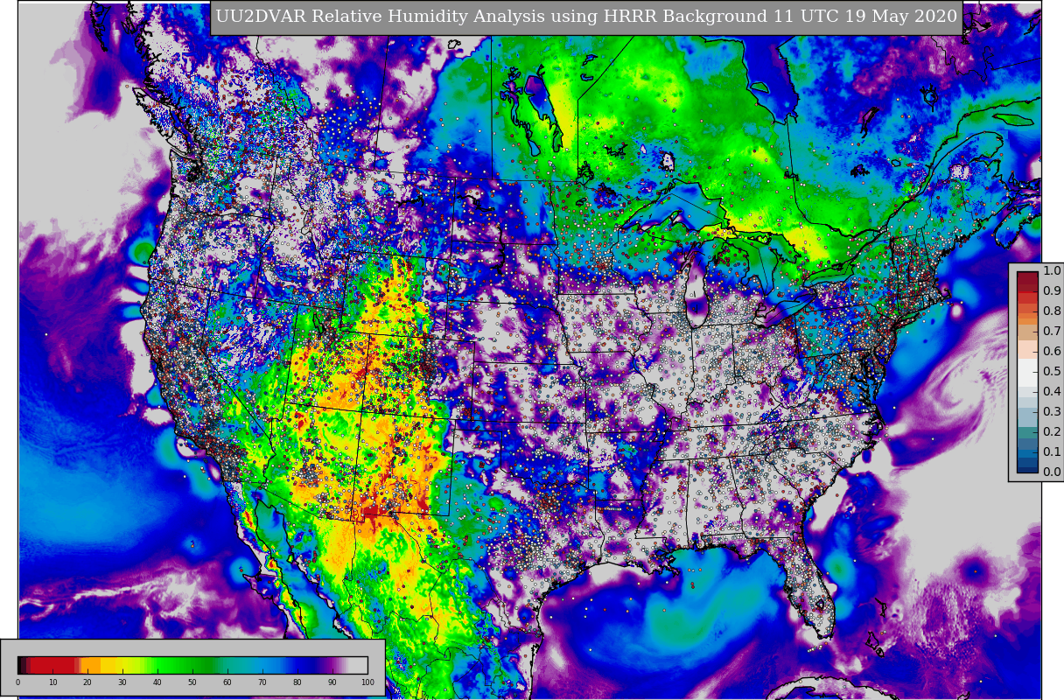Click the 20 tick label on humidity colorbar

[87, 682]
